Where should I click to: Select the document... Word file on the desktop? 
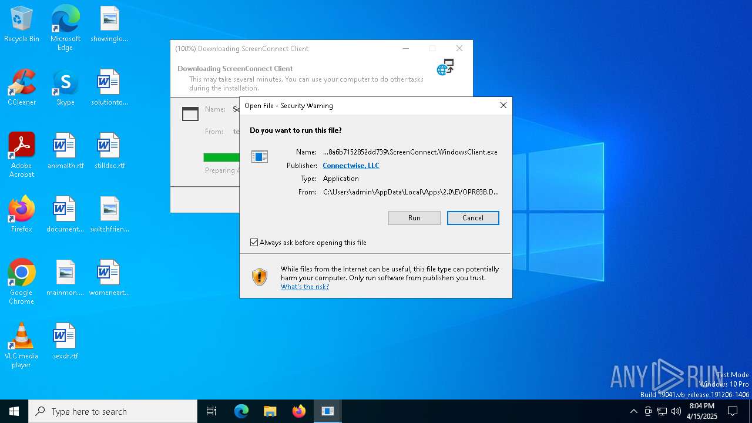[x=65, y=215]
